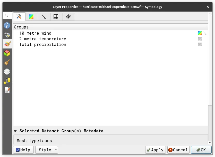The height and width of the screenshot is (157, 215).
Task: Select the Symbology paintbrush icon in sidebar
Action: coord(7,44)
